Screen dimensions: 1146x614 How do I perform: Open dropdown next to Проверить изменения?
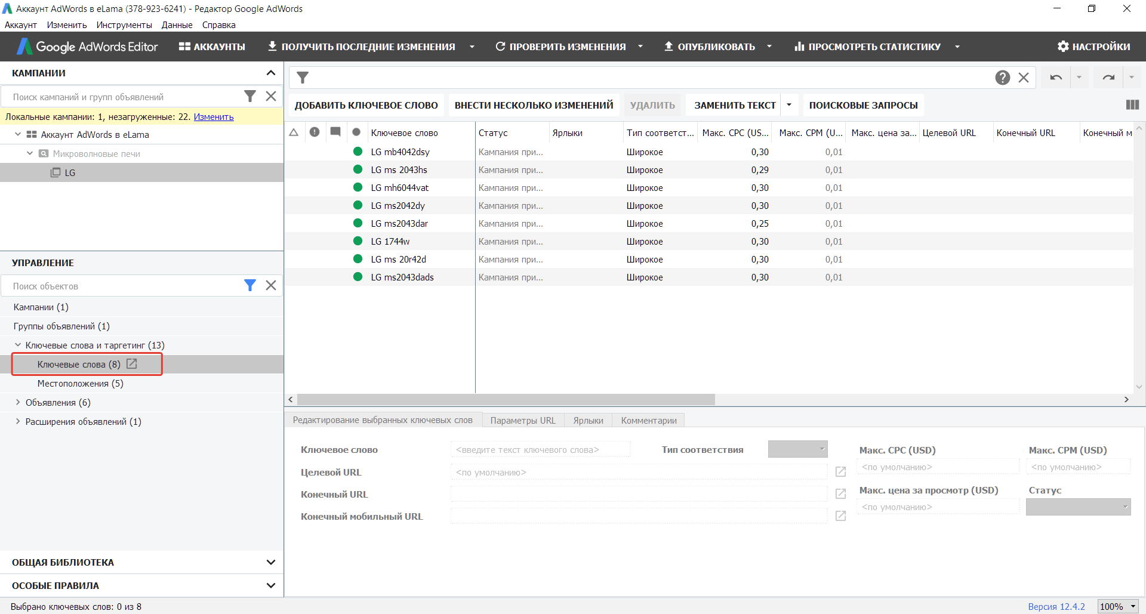pyautogui.click(x=640, y=47)
